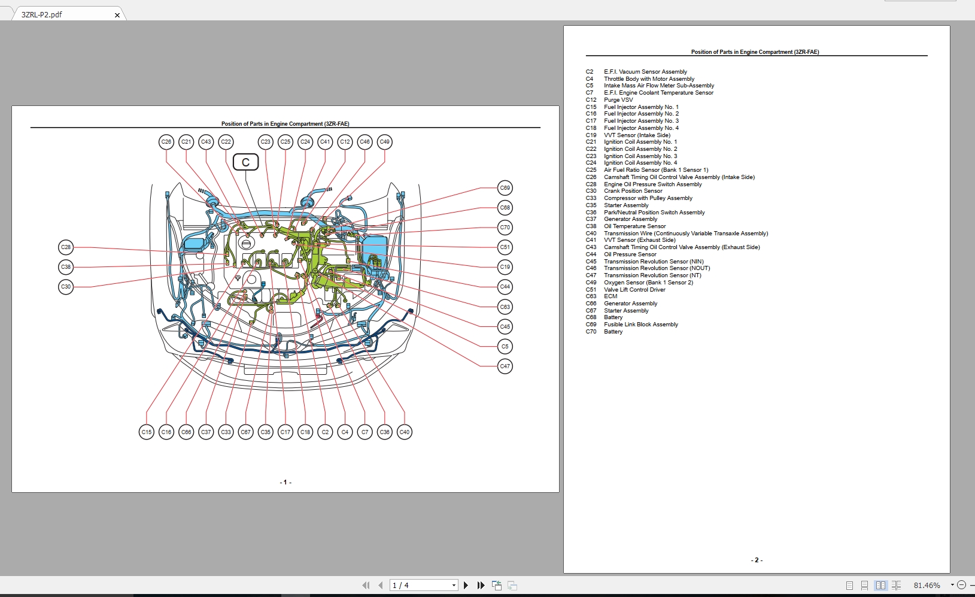Click 'Compressor with Pulley Assembly' entry

(648, 198)
